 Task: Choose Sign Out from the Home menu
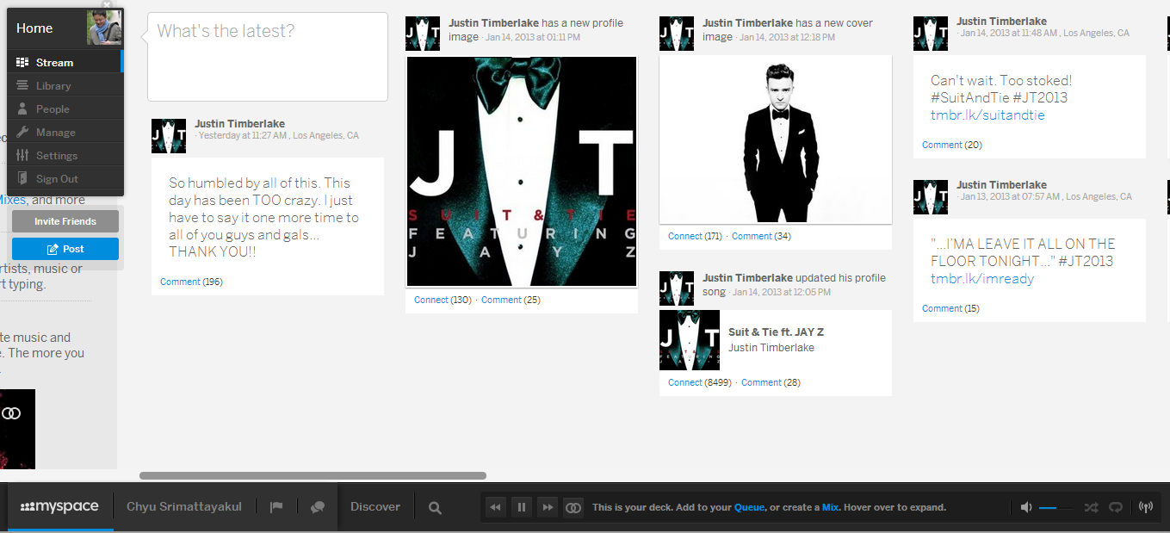point(57,179)
